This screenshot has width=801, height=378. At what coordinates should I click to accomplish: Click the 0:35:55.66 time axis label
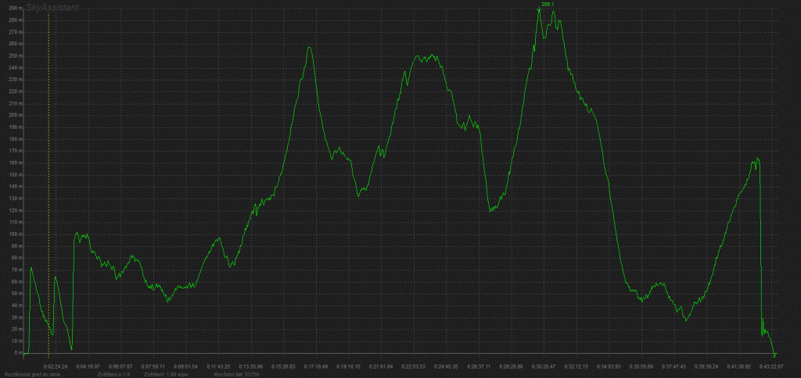coord(641,365)
